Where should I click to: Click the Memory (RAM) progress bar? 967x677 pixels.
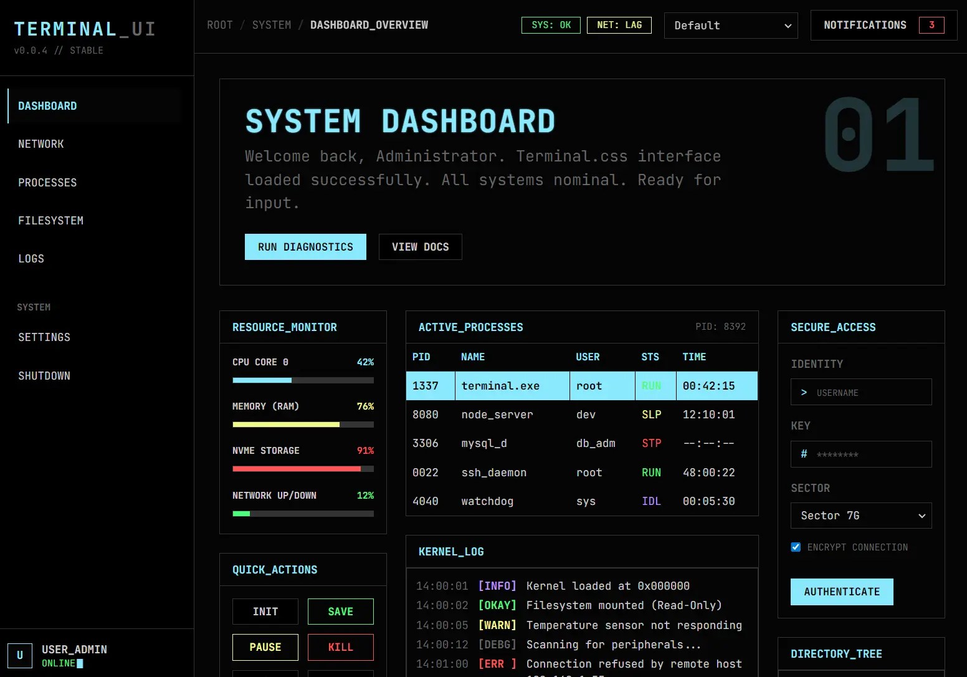(x=303, y=425)
